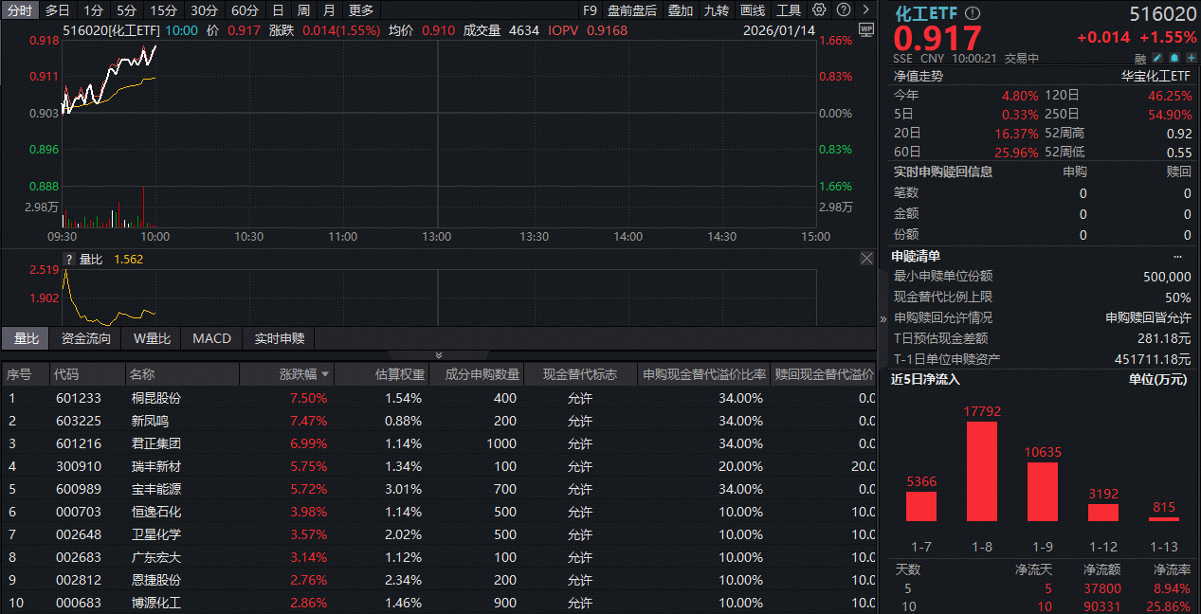Click the WP mini-window icon on the chart

866,29
